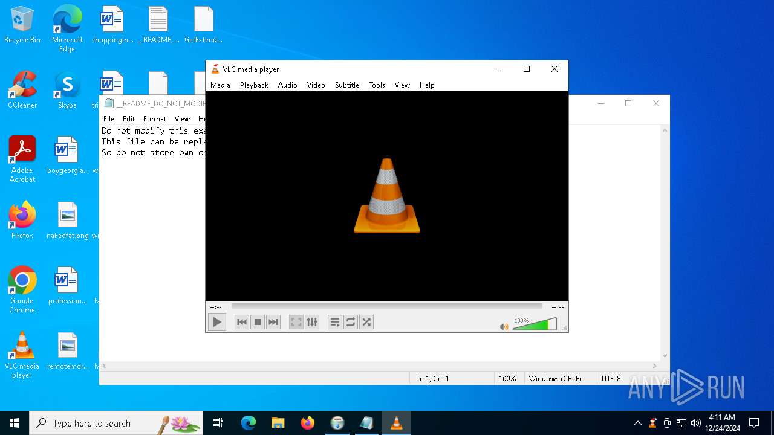Screen dimensions: 774x435
Task: Click the taskbar volume tray icon
Action: point(695,423)
